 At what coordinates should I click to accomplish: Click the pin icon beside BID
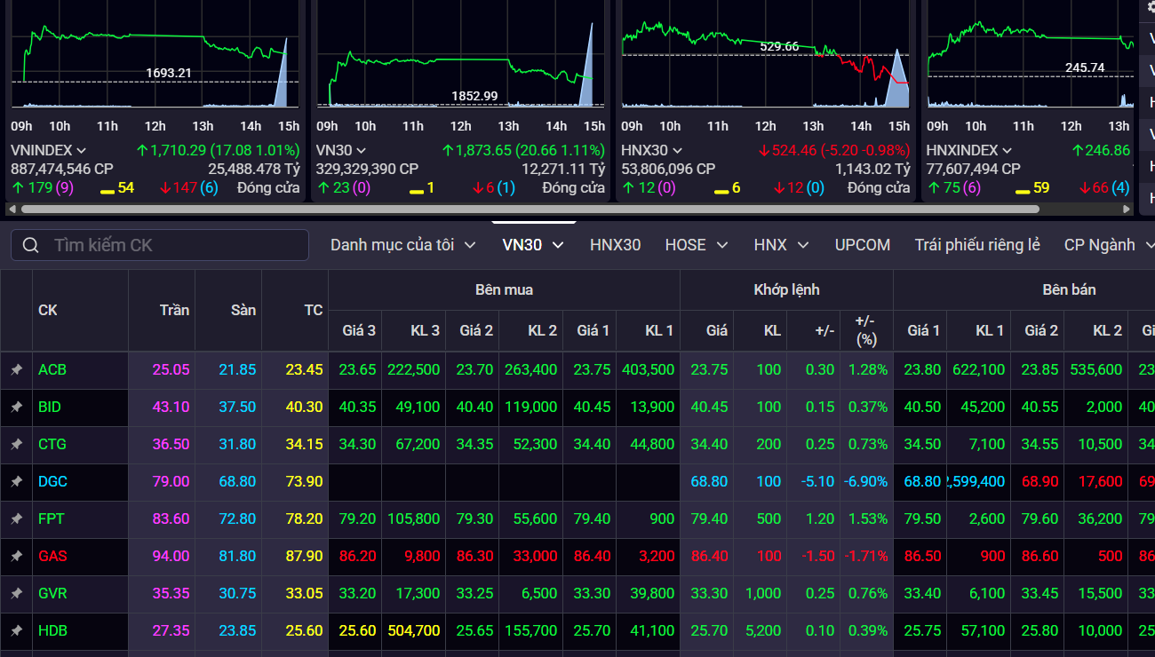coord(16,408)
